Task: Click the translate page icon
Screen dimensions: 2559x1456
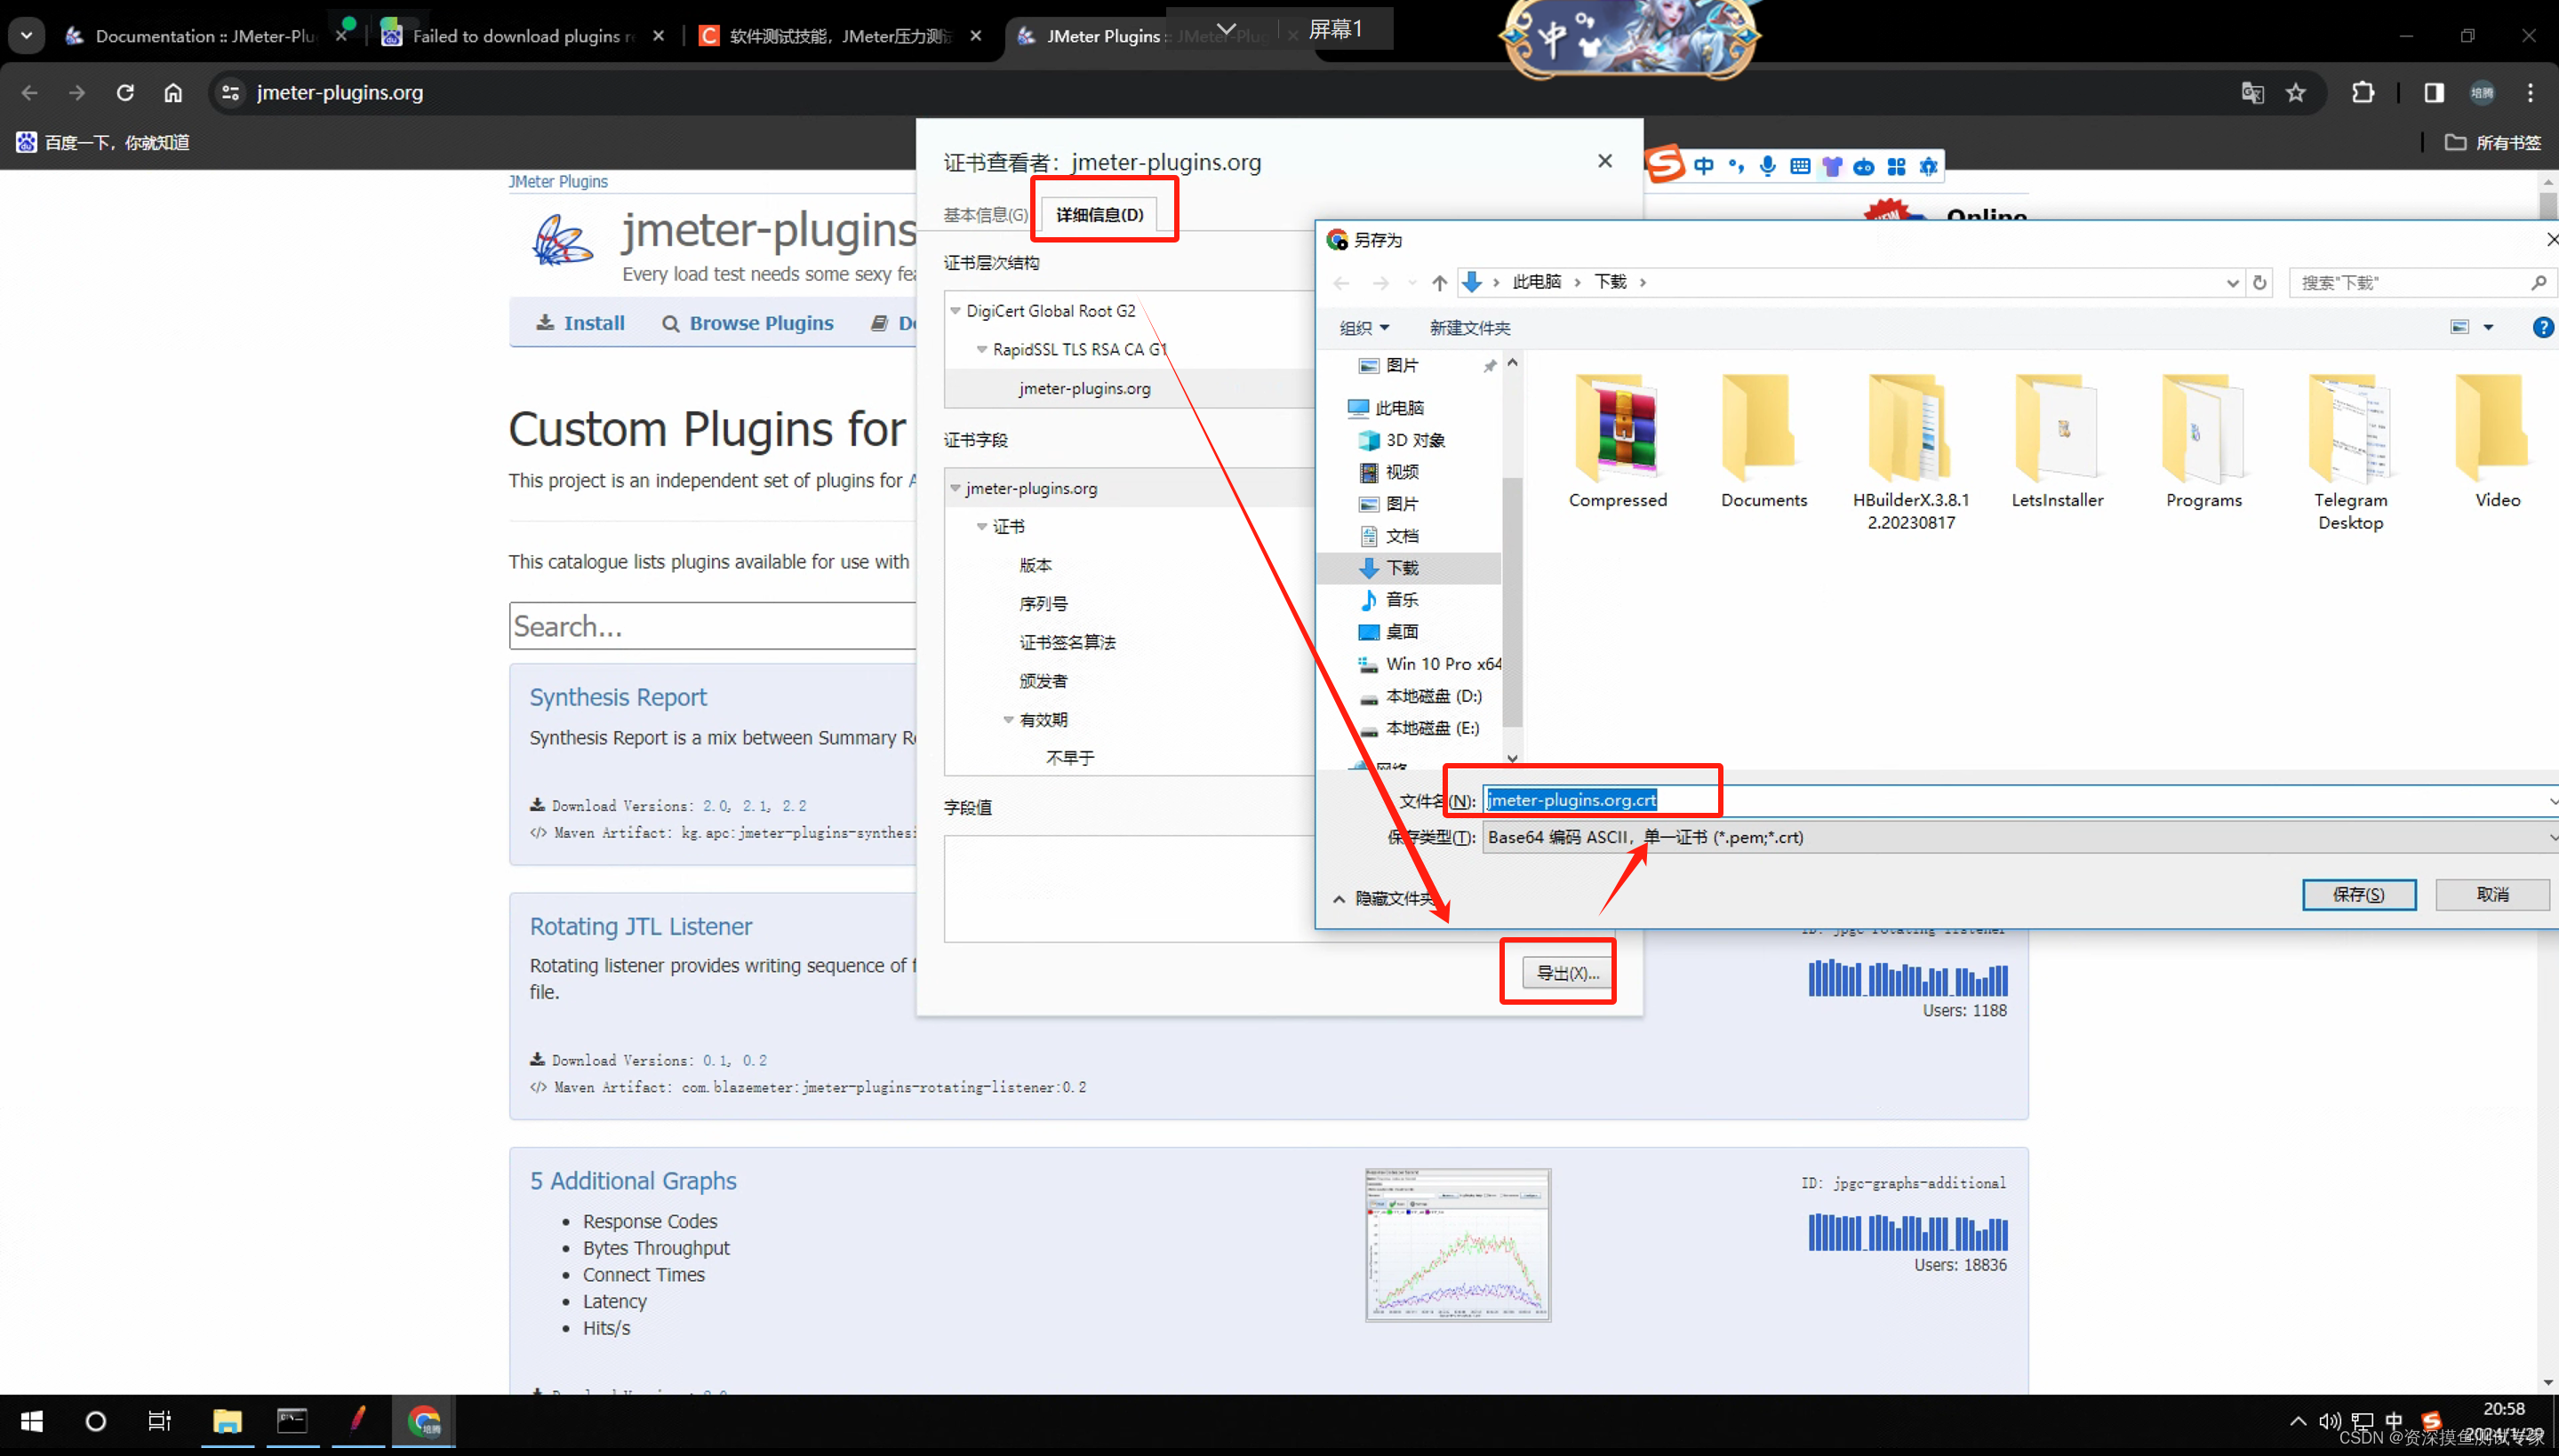Action: [2251, 92]
